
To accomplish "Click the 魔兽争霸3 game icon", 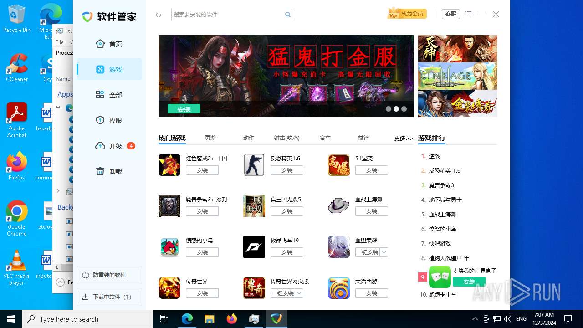I will point(169,206).
